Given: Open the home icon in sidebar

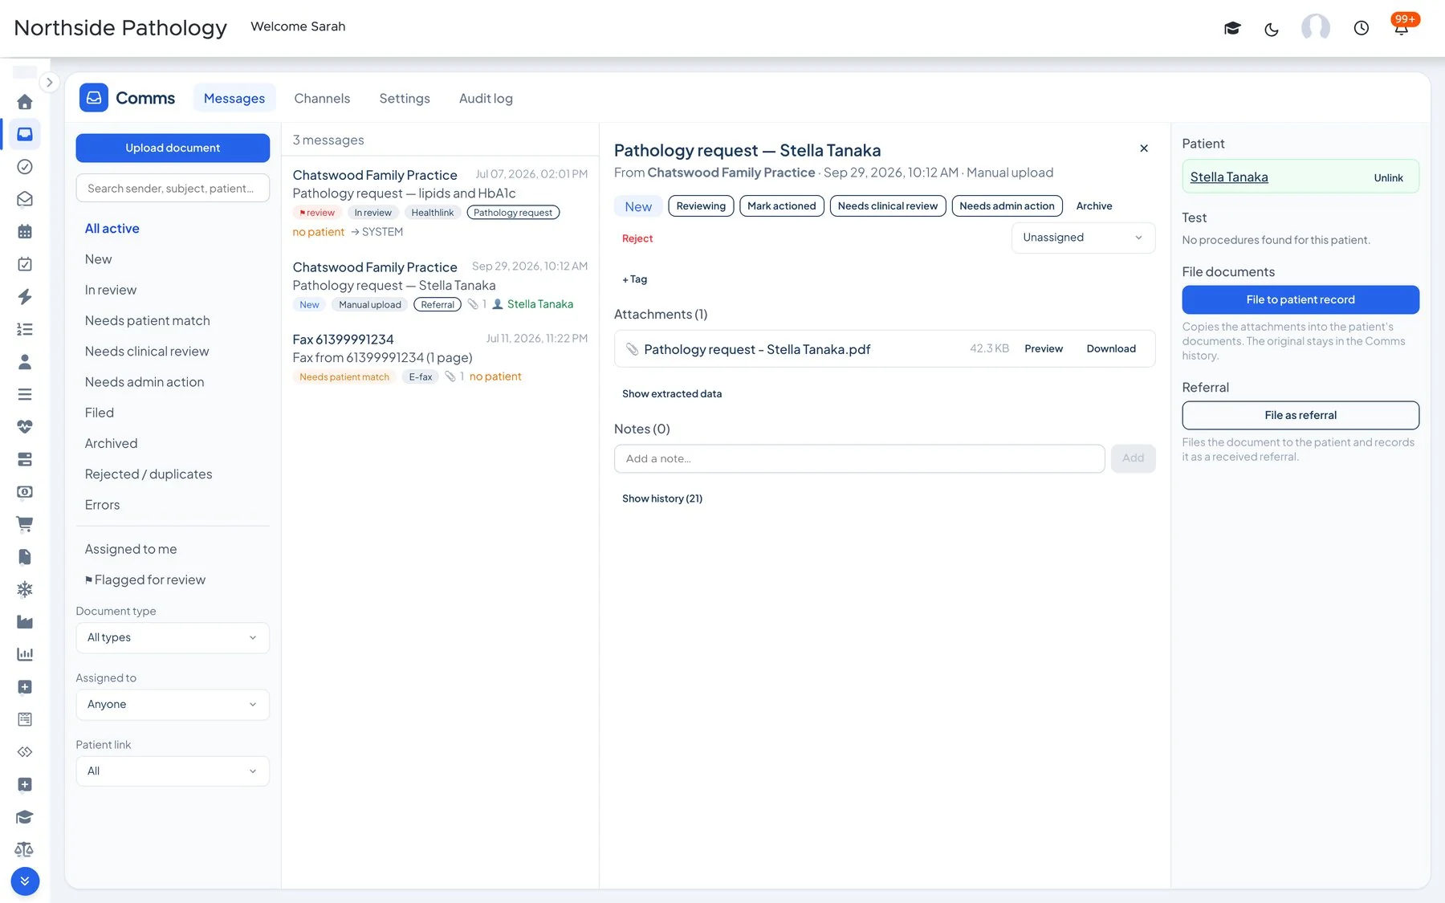Looking at the screenshot, I should coord(25,102).
